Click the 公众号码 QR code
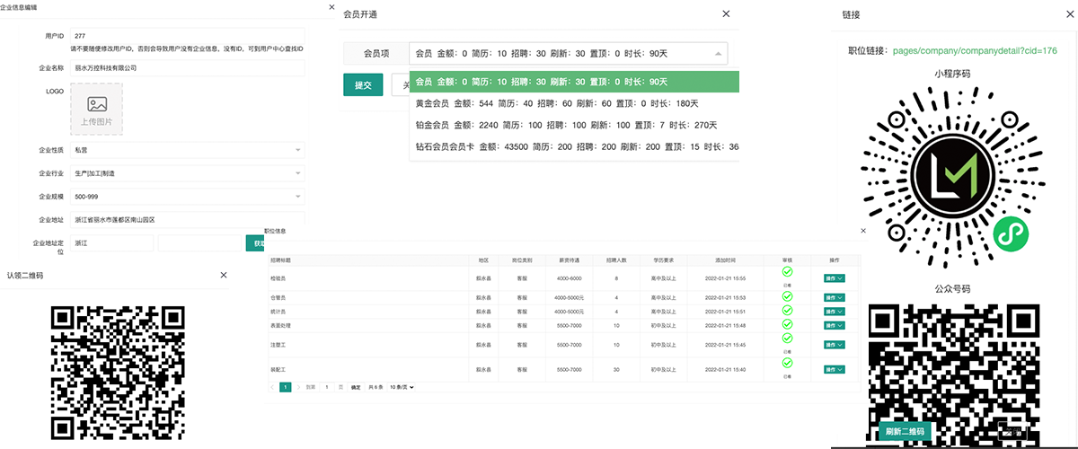This screenshot has height=449, width=1078. coord(952,375)
